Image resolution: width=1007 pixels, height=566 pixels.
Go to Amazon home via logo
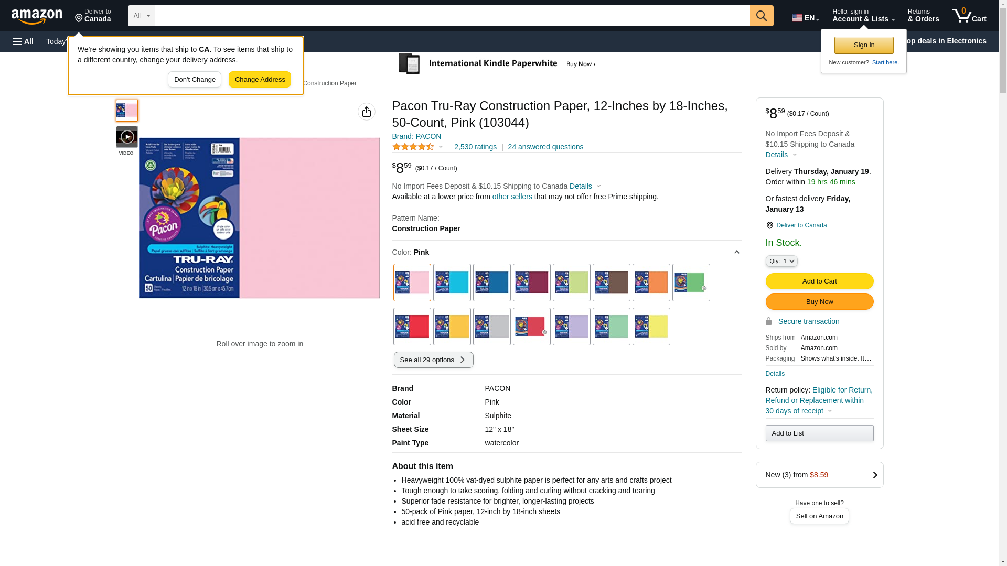tap(37, 16)
